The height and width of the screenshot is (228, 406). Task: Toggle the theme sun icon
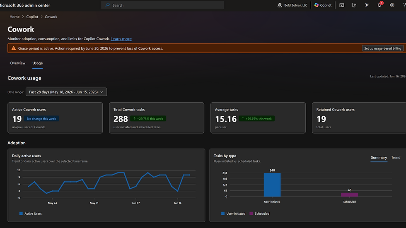coord(367,5)
